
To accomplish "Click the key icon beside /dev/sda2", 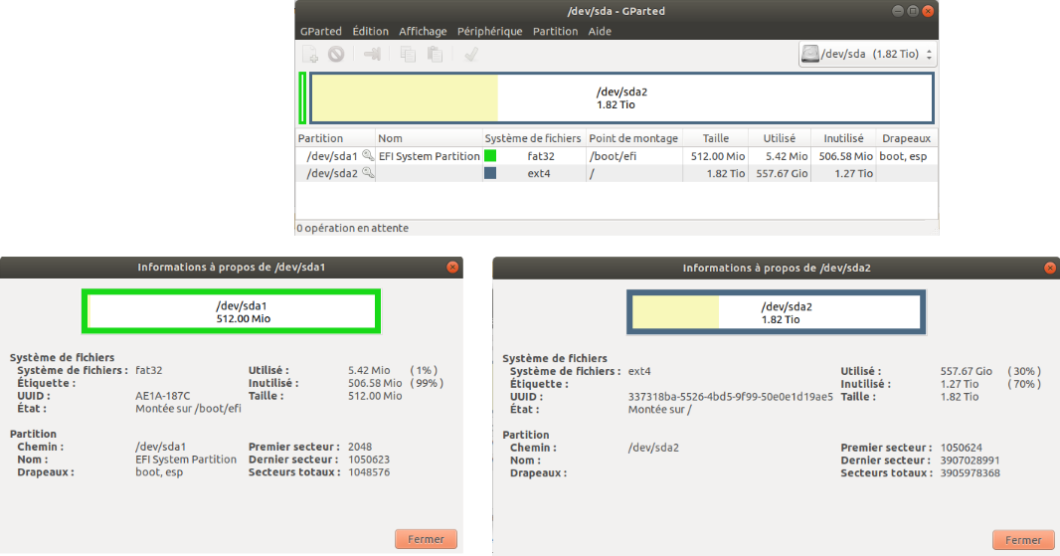I will (368, 173).
